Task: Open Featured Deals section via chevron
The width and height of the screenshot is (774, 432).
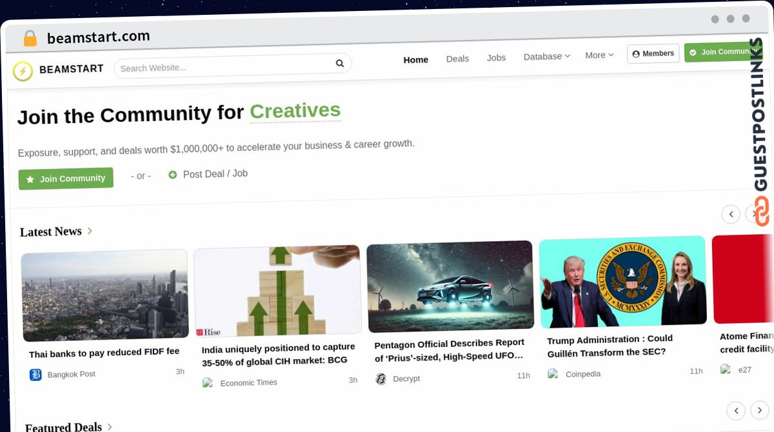Action: pyautogui.click(x=110, y=426)
